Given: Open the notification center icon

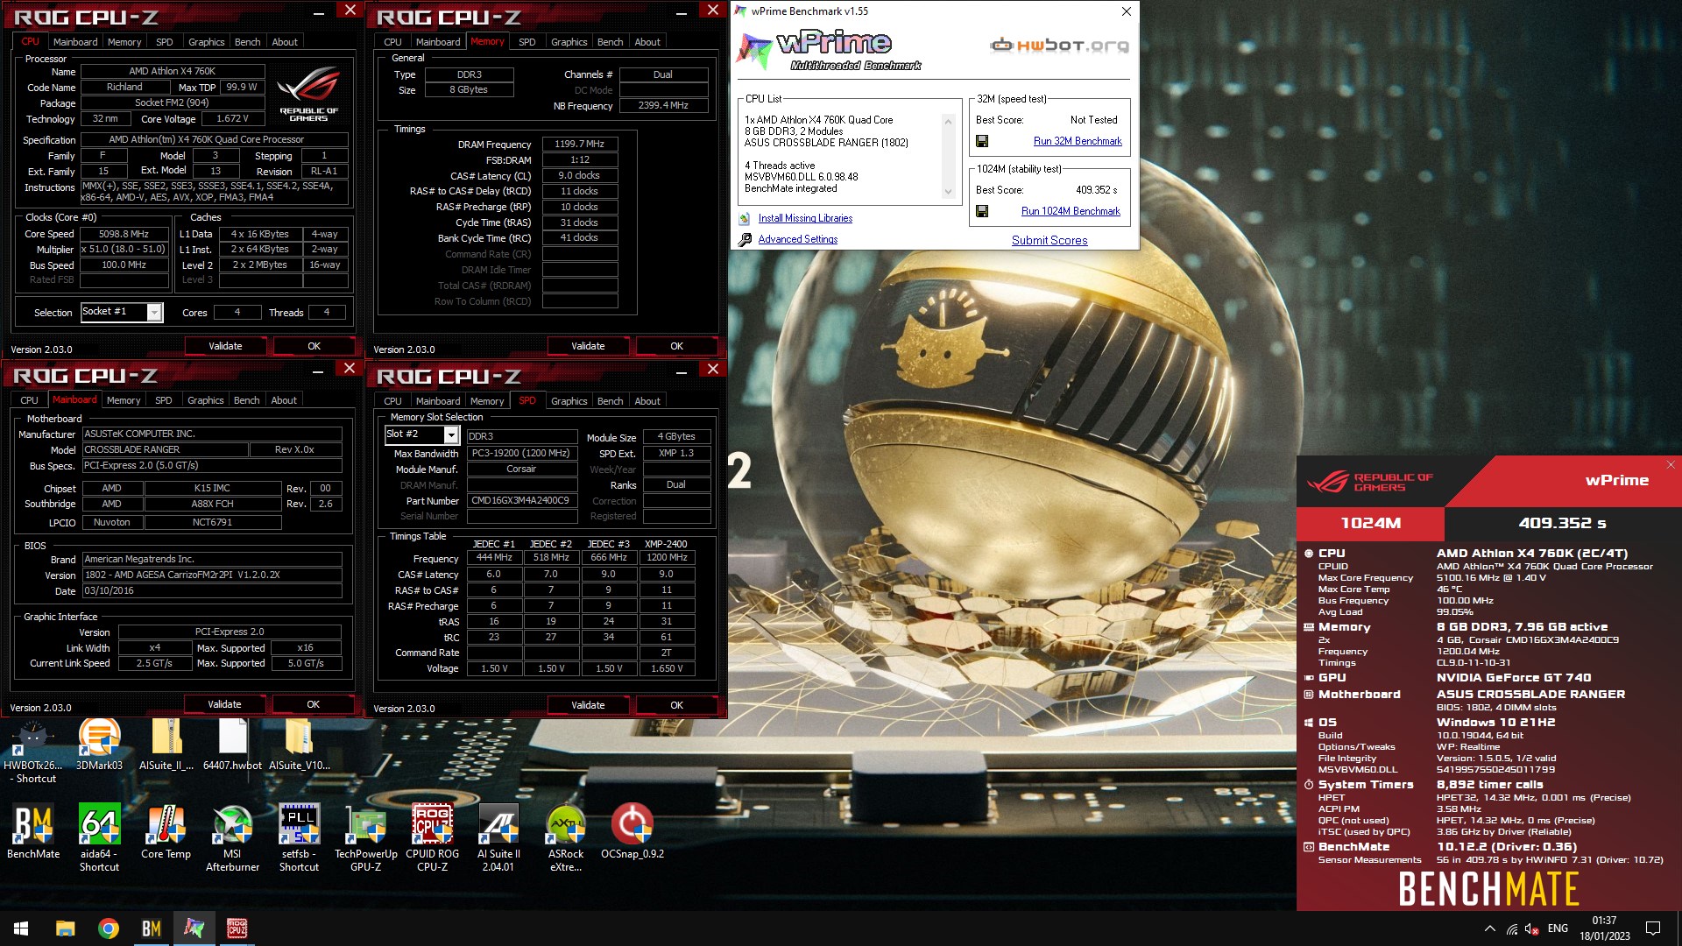Looking at the screenshot, I should point(1653,928).
